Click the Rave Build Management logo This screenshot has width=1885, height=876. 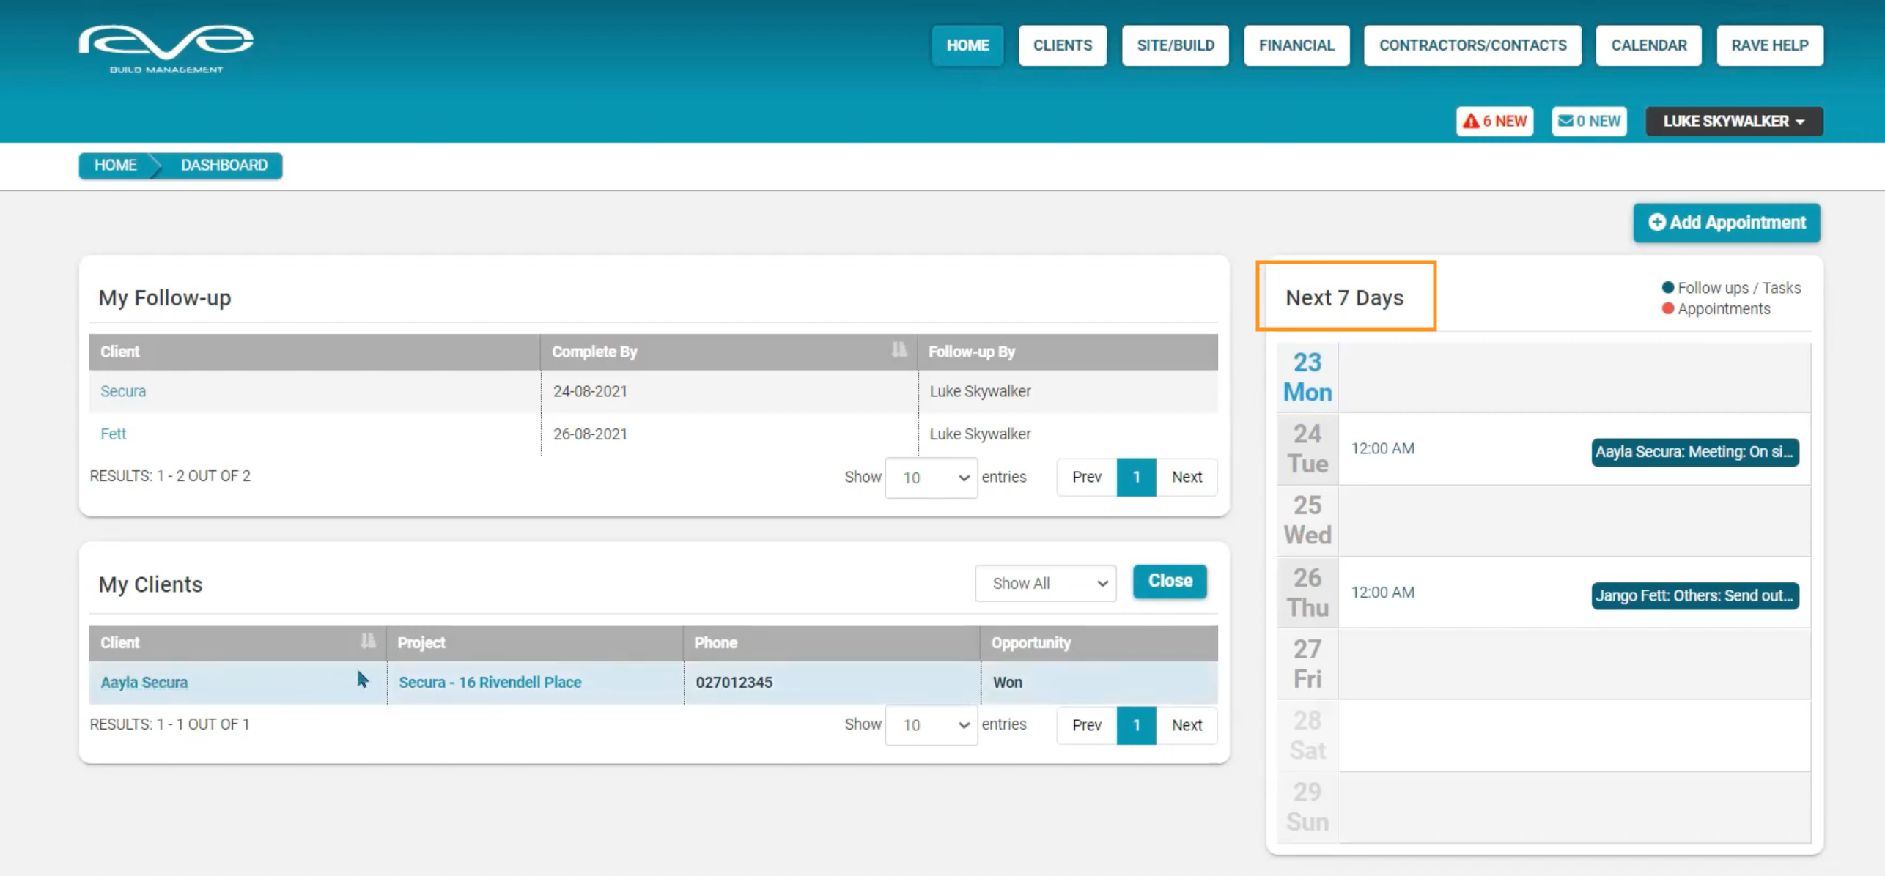[x=166, y=48]
